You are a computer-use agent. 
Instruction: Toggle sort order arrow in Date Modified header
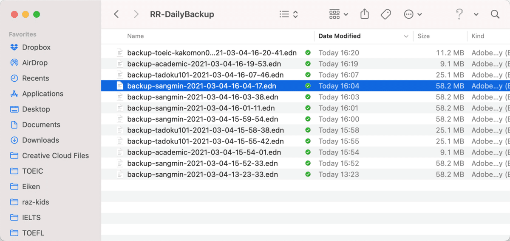click(x=406, y=36)
